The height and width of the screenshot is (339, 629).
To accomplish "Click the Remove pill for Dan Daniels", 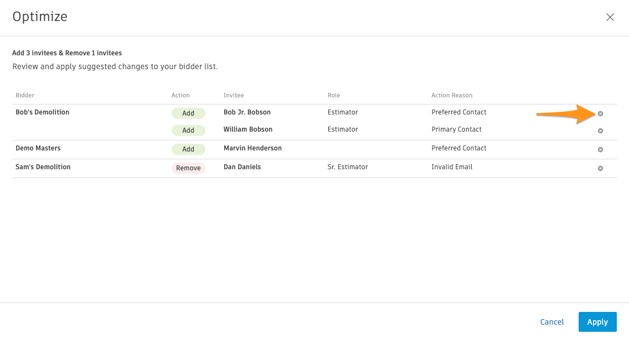I will click(188, 168).
